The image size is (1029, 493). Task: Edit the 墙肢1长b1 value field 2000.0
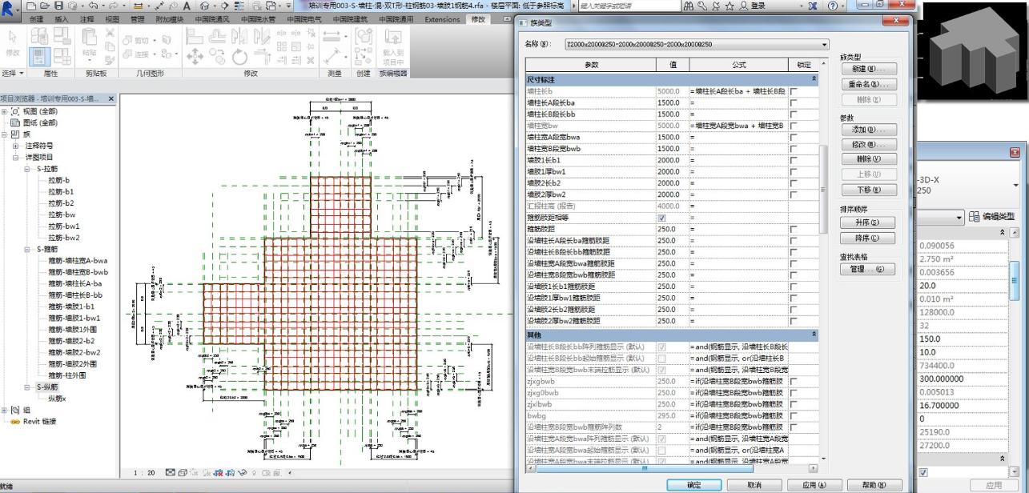672,160
